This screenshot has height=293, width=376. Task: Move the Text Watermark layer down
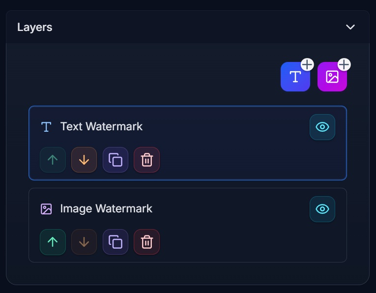(84, 160)
